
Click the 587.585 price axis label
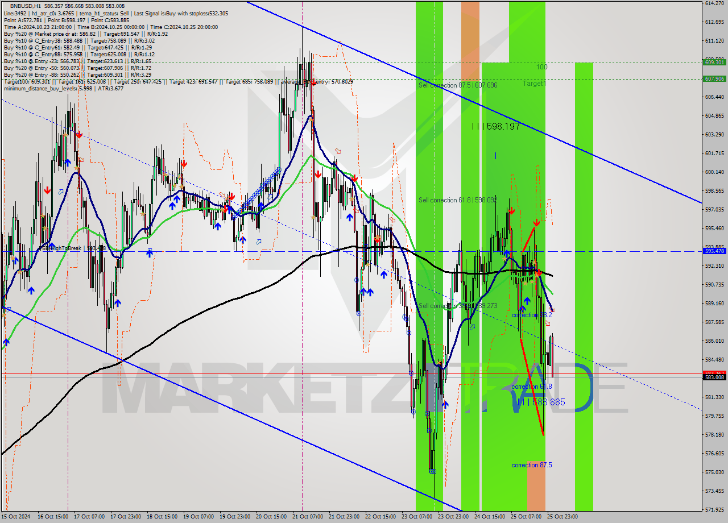pyautogui.click(x=714, y=322)
